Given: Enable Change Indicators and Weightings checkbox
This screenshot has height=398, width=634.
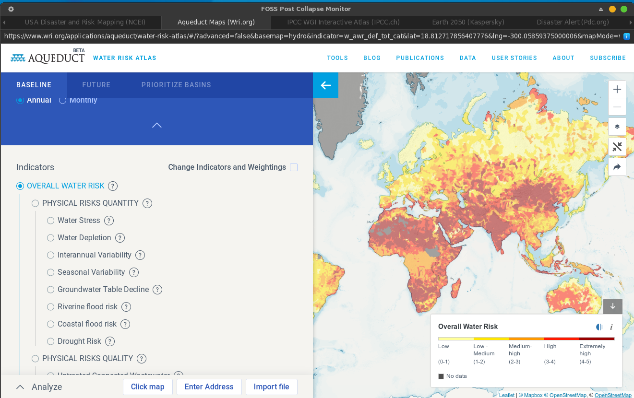Looking at the screenshot, I should point(294,167).
